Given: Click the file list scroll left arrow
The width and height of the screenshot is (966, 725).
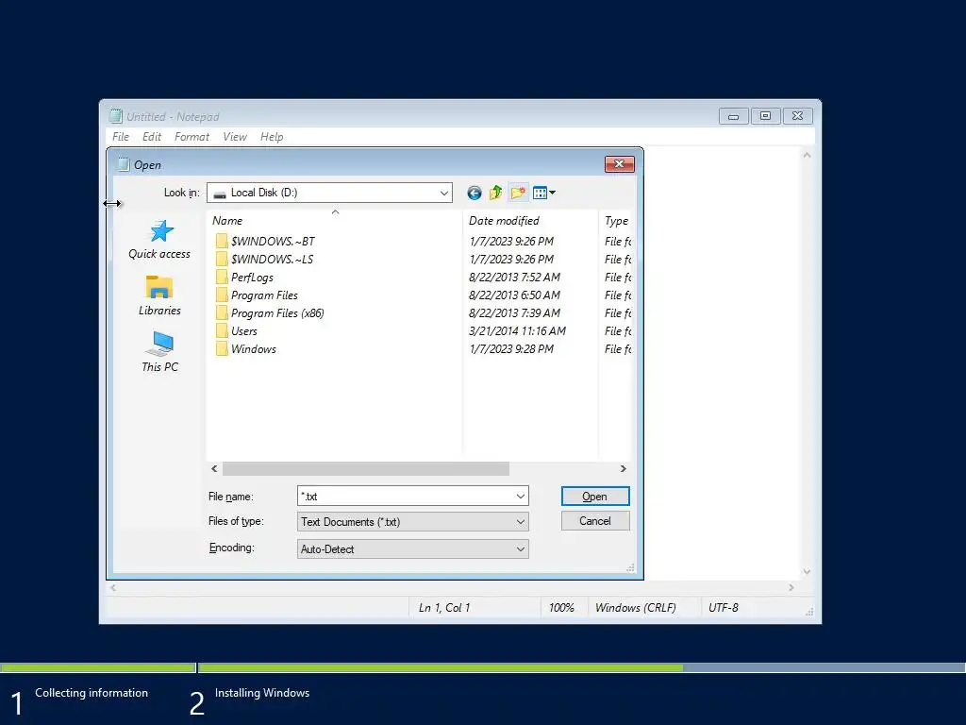Looking at the screenshot, I should pyautogui.click(x=214, y=469).
